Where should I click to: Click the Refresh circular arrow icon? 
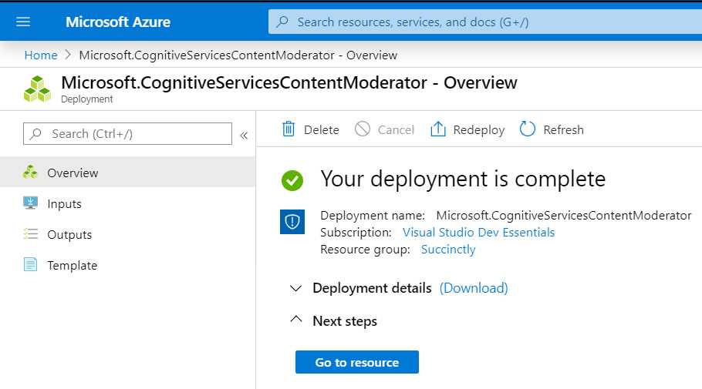tap(528, 129)
